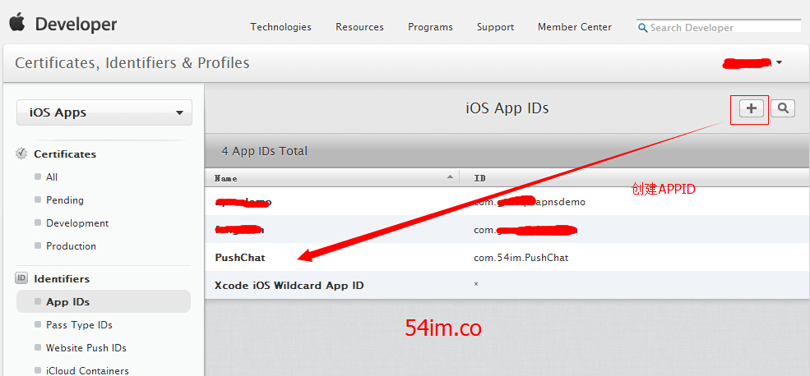The image size is (810, 376).
Task: Sort by Name column arrow
Action: [450, 177]
